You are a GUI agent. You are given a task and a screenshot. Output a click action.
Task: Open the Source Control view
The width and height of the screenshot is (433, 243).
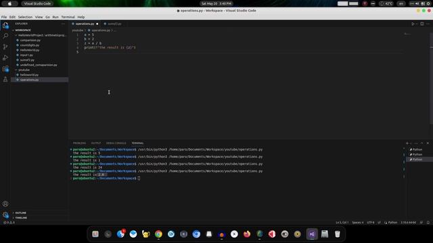pyautogui.click(x=5, y=47)
